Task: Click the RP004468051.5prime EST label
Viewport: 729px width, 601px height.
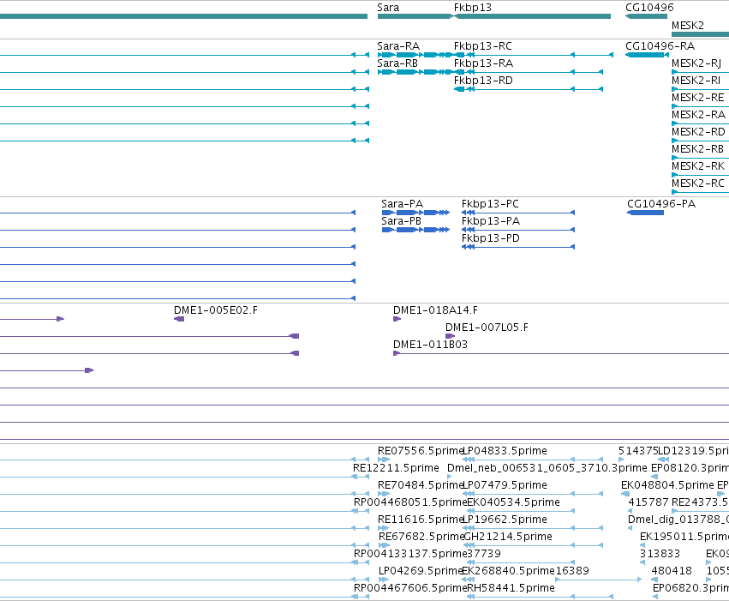Action: click(x=410, y=502)
